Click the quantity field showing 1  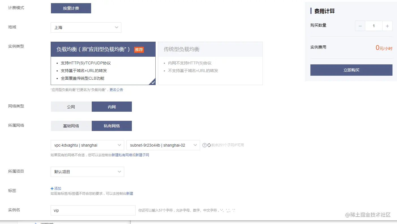(x=374, y=26)
